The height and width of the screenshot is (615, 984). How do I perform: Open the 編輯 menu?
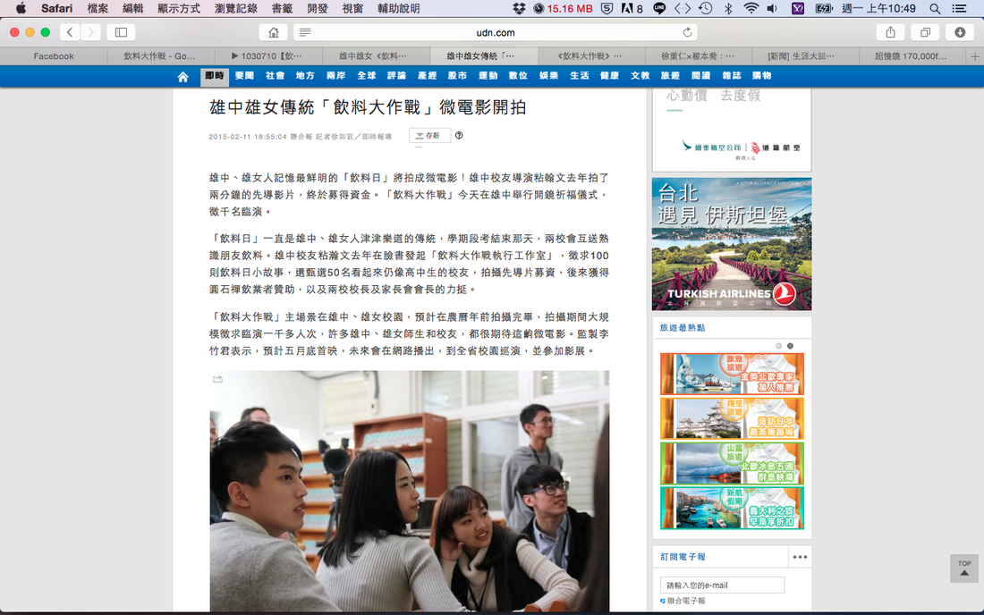pos(132,8)
